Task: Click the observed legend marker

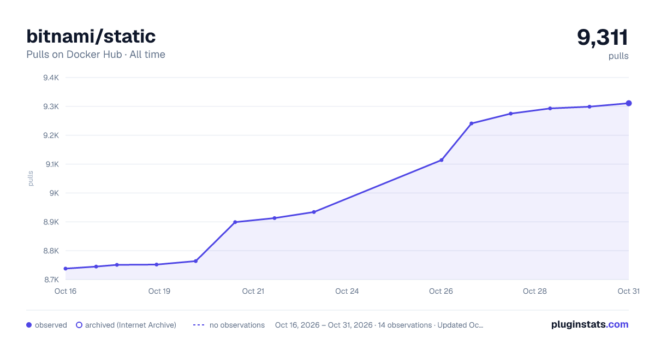Action: pyautogui.click(x=29, y=325)
